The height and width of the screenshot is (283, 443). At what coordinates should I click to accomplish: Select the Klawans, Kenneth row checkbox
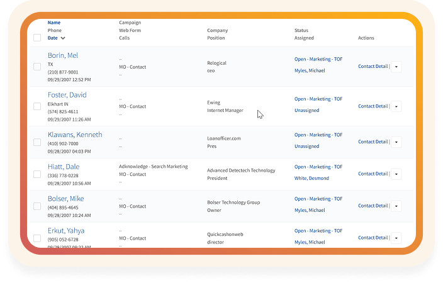pyautogui.click(x=37, y=142)
